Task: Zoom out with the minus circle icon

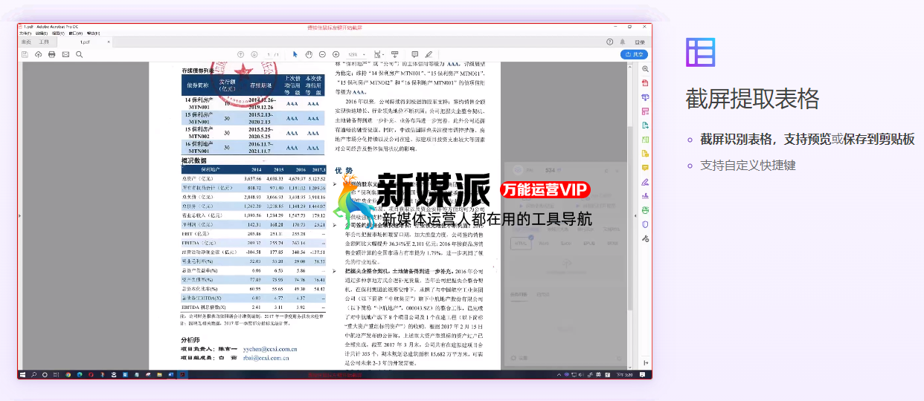Action: tap(322, 54)
